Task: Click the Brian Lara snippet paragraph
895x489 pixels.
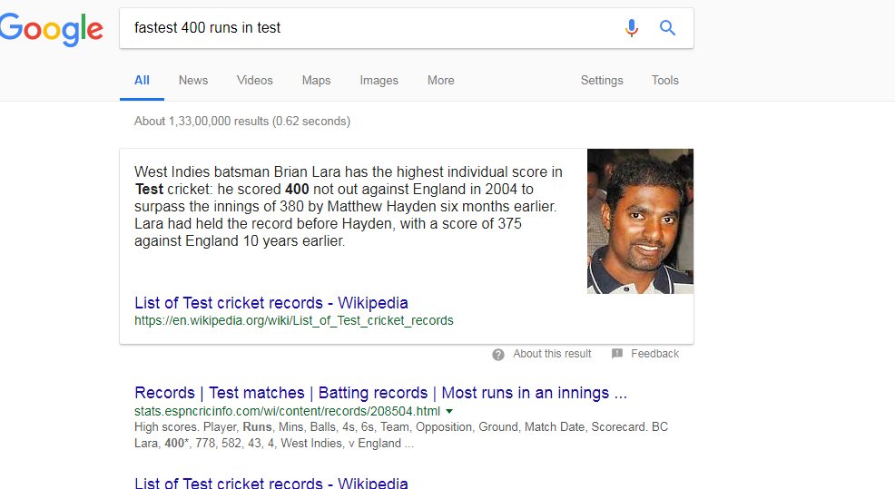Action: point(349,207)
